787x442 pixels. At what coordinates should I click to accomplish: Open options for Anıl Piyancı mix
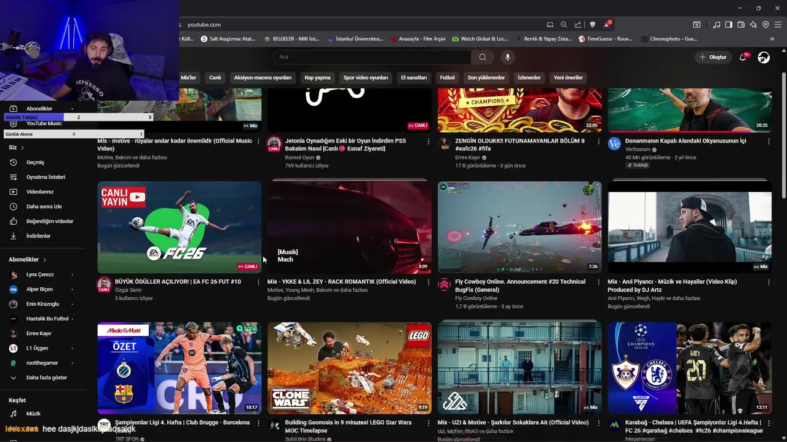[x=769, y=282]
